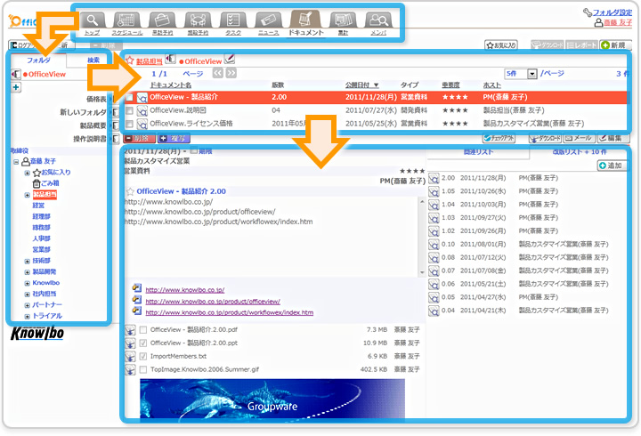The height and width of the screenshot is (436, 641).
Task: Expand the Knowlbo tree node
Action: coord(27,283)
